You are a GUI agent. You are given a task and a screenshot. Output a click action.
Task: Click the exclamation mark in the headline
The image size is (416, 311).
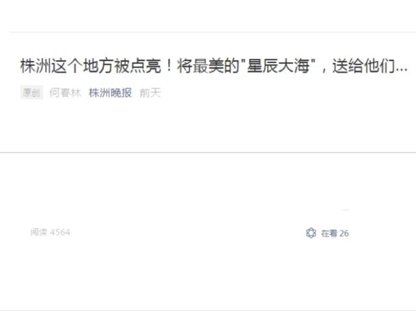(169, 66)
